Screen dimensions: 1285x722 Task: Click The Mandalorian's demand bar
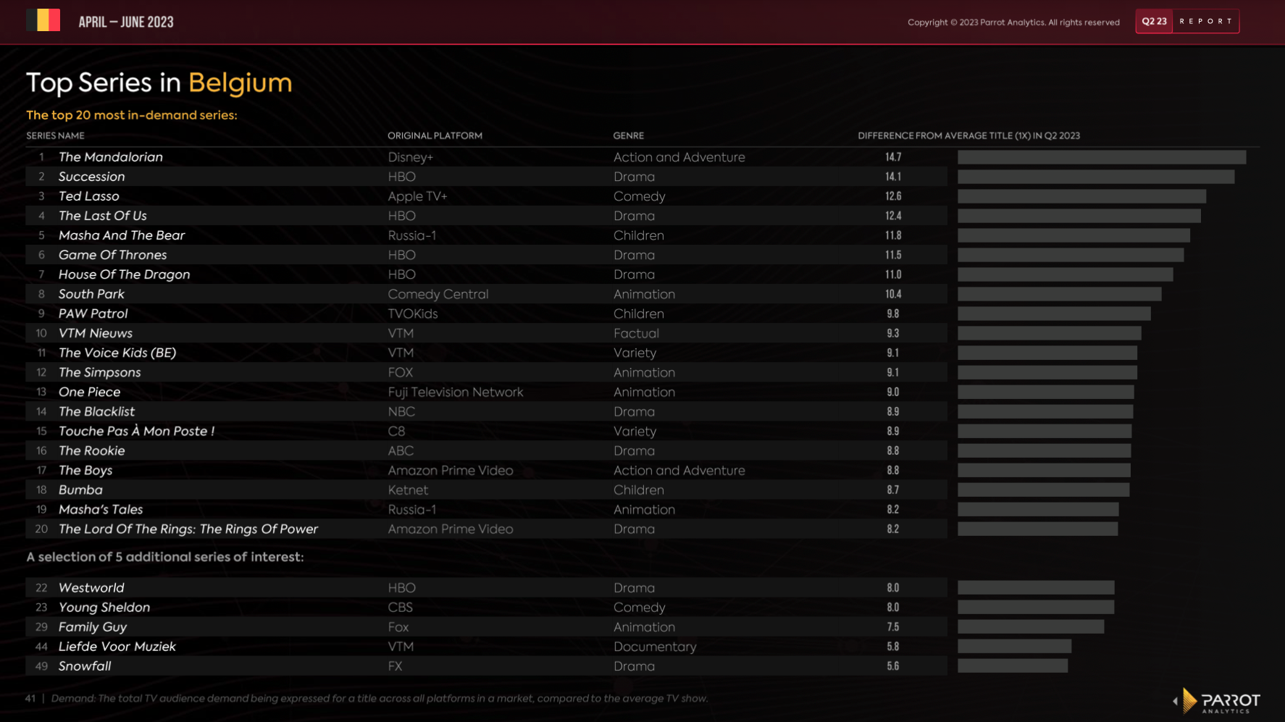[x=1102, y=157]
